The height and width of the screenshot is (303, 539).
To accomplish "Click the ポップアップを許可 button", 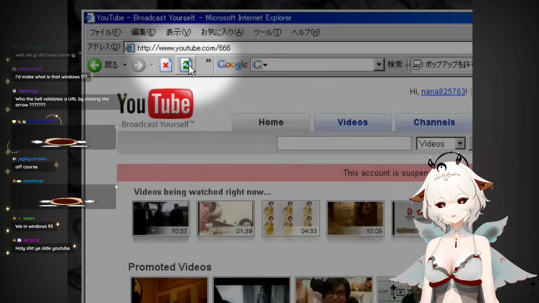I will (442, 65).
